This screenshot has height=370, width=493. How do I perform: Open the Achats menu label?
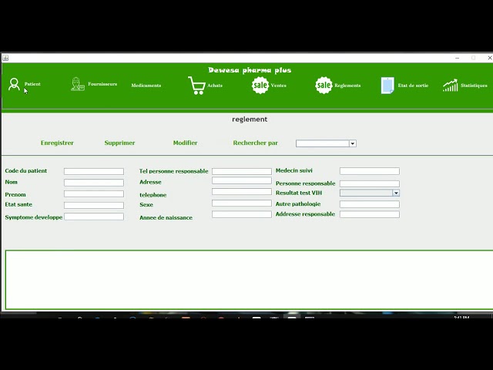215,86
